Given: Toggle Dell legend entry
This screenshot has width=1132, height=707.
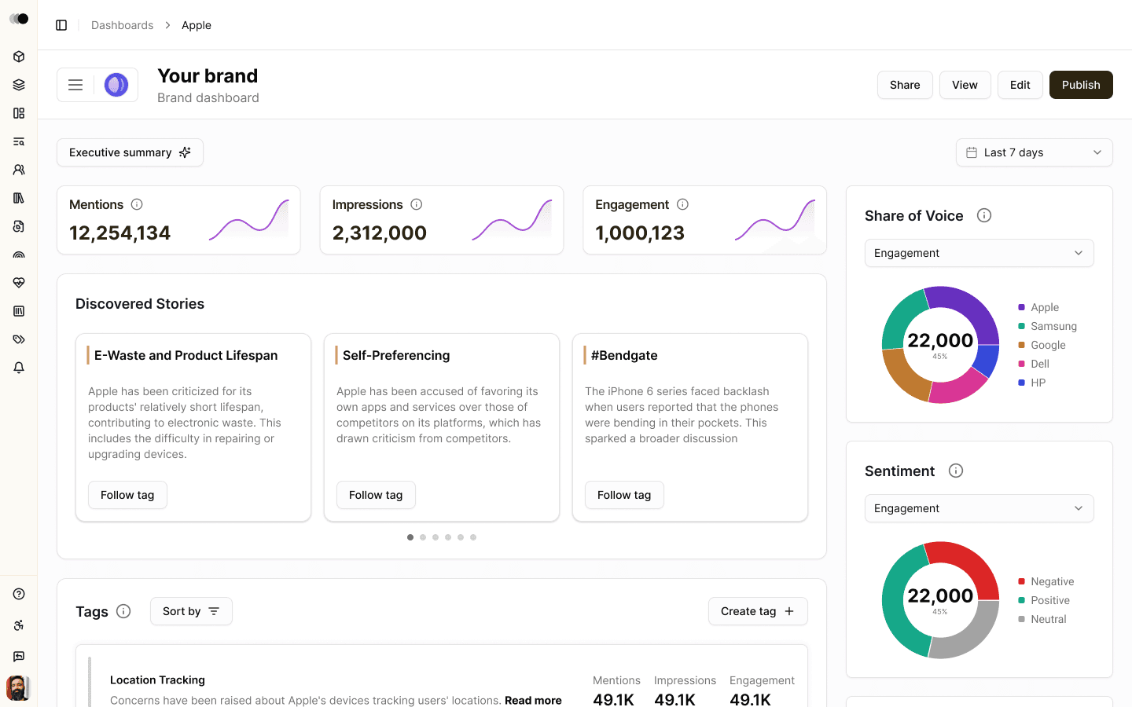Looking at the screenshot, I should (1034, 364).
